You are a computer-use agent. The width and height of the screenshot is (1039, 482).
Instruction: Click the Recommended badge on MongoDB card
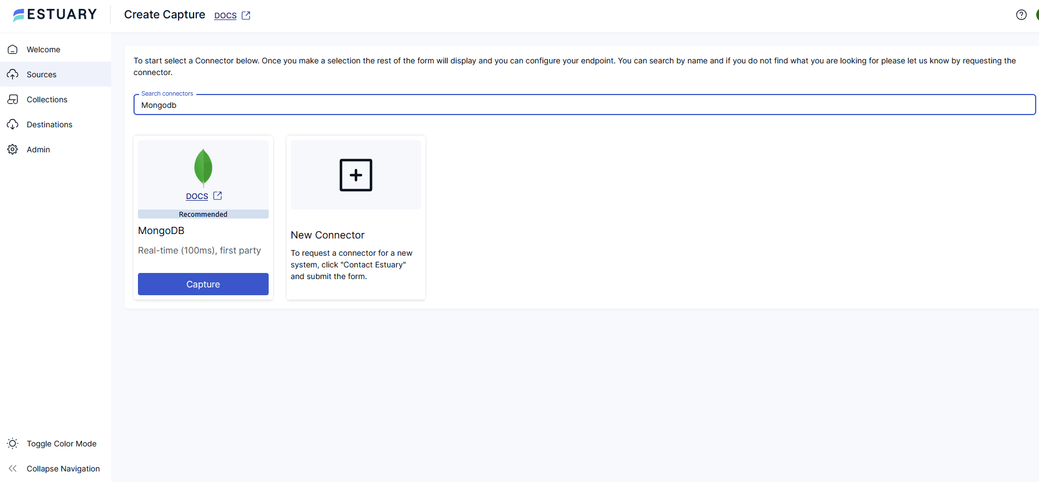coord(203,214)
